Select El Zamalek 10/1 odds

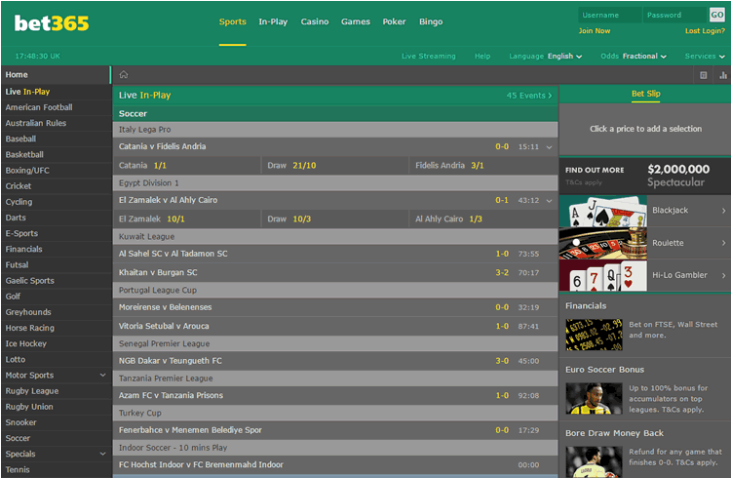[186, 219]
